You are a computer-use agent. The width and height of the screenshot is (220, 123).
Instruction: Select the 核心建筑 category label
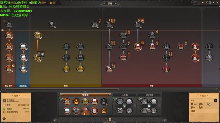pos(9,86)
